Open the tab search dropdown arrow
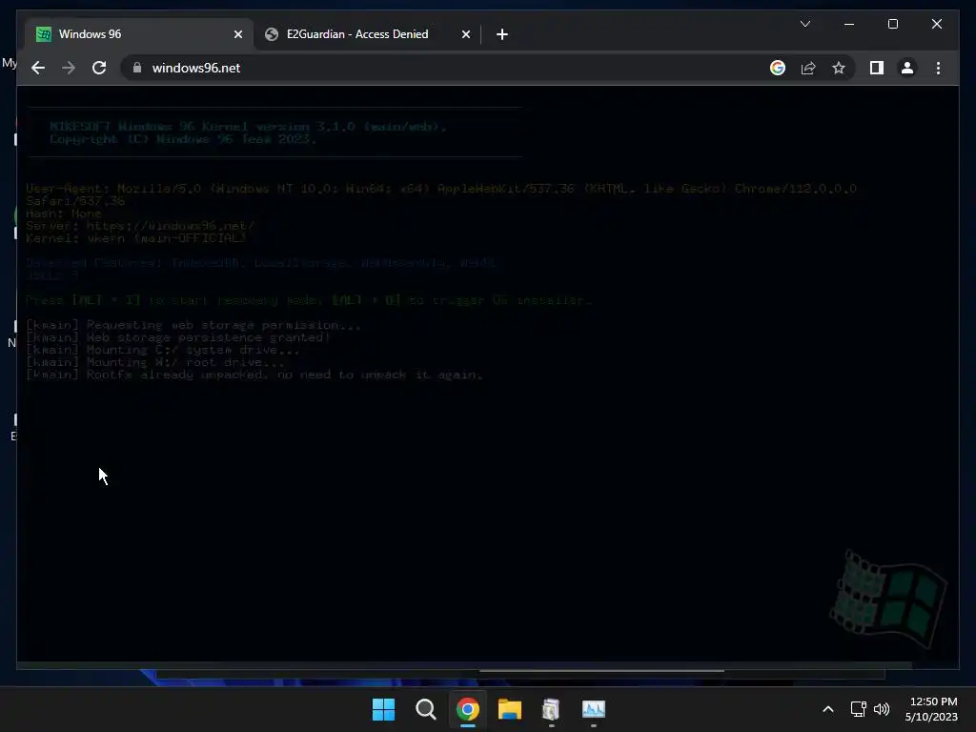This screenshot has width=976, height=732. pos(804,24)
